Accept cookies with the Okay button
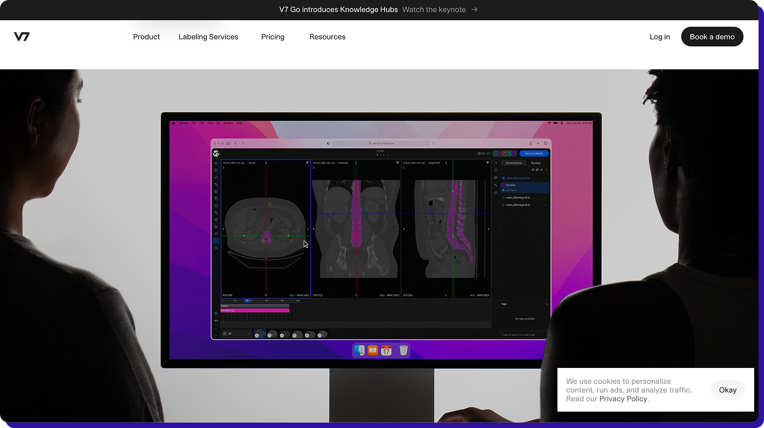The image size is (764, 428). click(727, 390)
